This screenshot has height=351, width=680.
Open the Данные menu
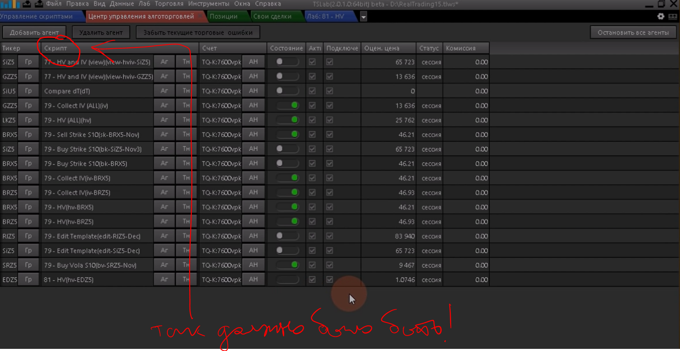(122, 4)
